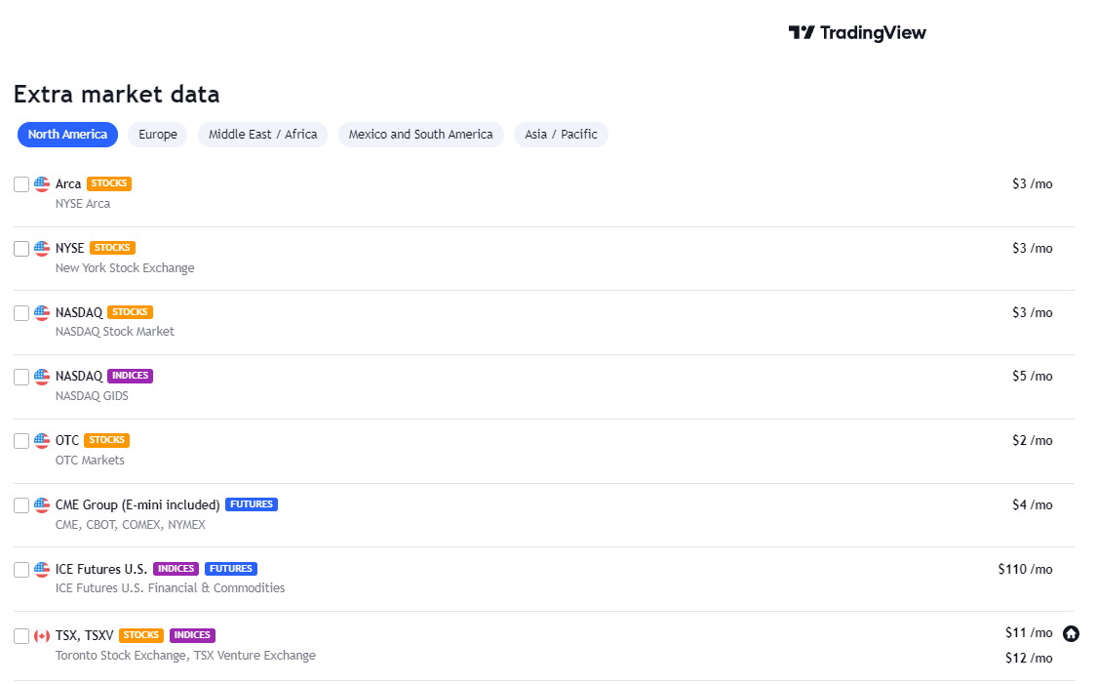Click the 'New York Stock Exchange' description
Screen dimensions: 1096x684
[125, 268]
